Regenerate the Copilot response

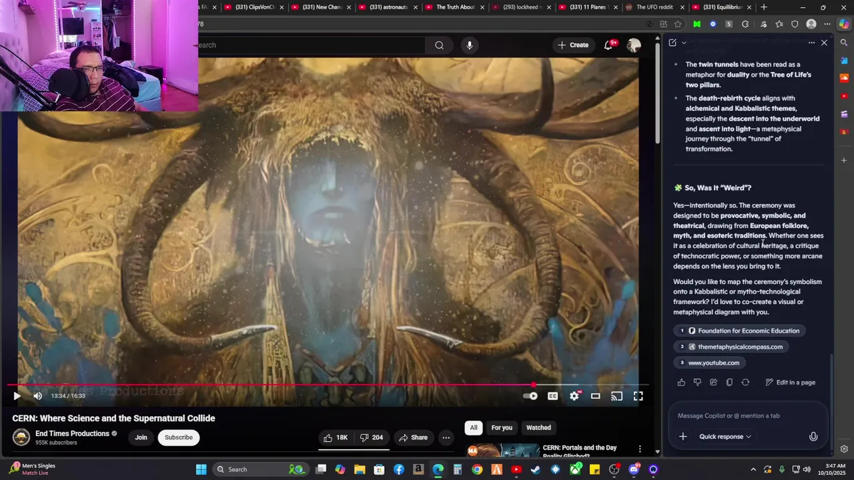[x=745, y=383]
